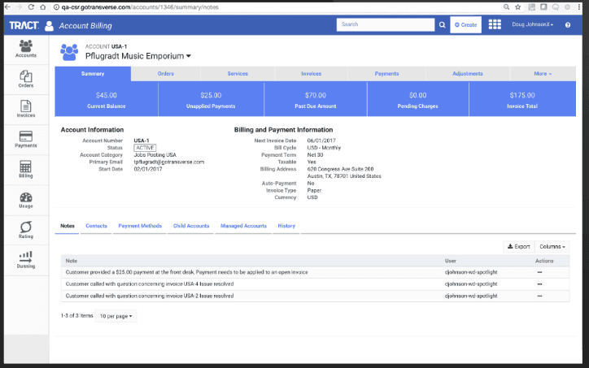
Task: Change the 10 per page selector
Action: click(x=117, y=316)
